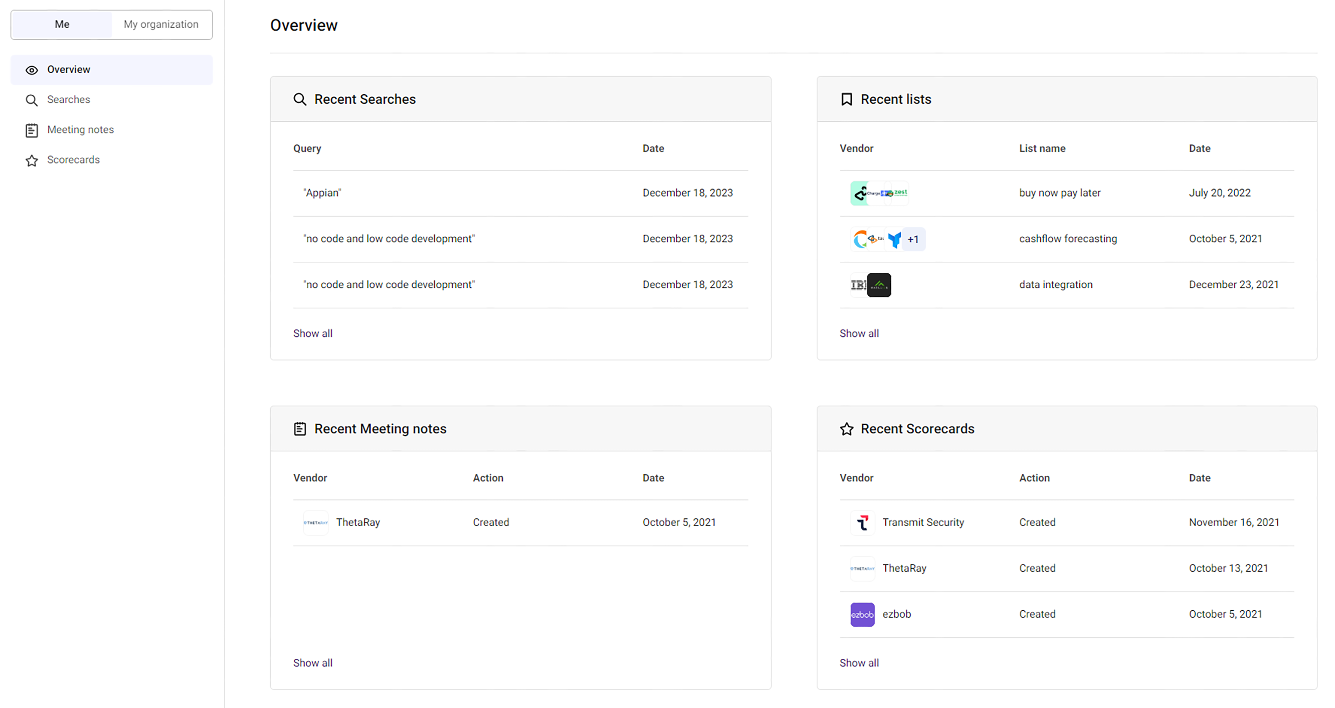The width and height of the screenshot is (1335, 708).
Task: Expand the +1 vendor badge on cashflow forecasting
Action: coord(913,239)
